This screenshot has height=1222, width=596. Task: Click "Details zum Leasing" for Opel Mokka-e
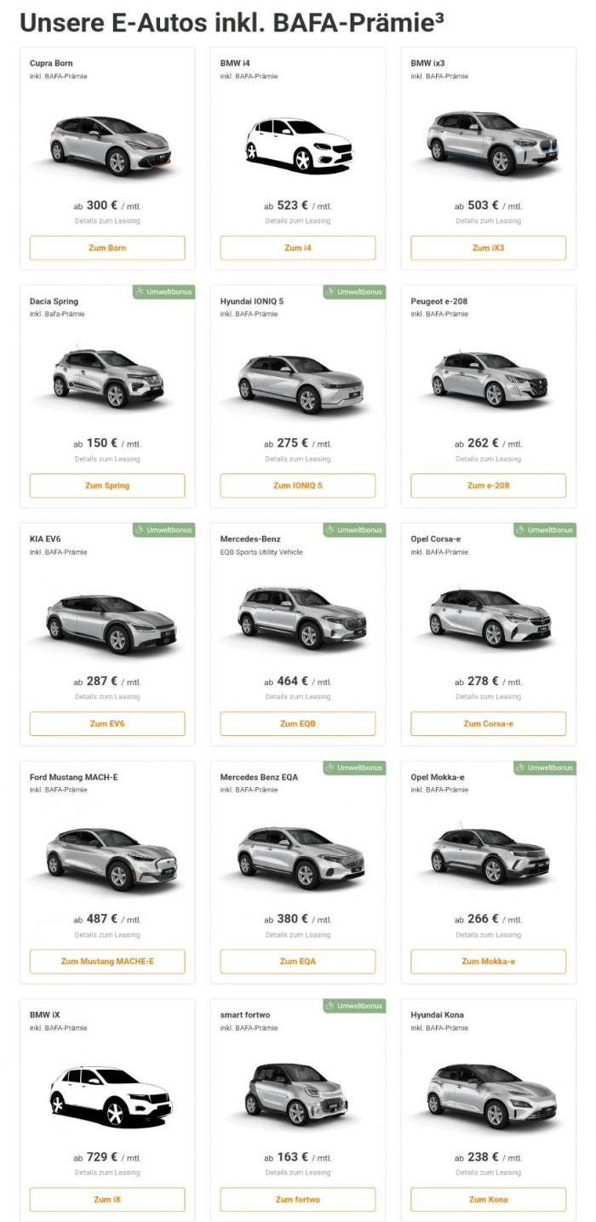[x=488, y=935]
